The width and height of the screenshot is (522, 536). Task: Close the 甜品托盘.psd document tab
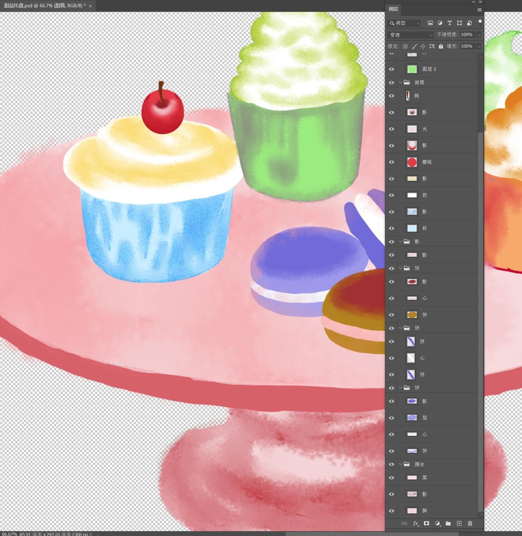pyautogui.click(x=90, y=6)
